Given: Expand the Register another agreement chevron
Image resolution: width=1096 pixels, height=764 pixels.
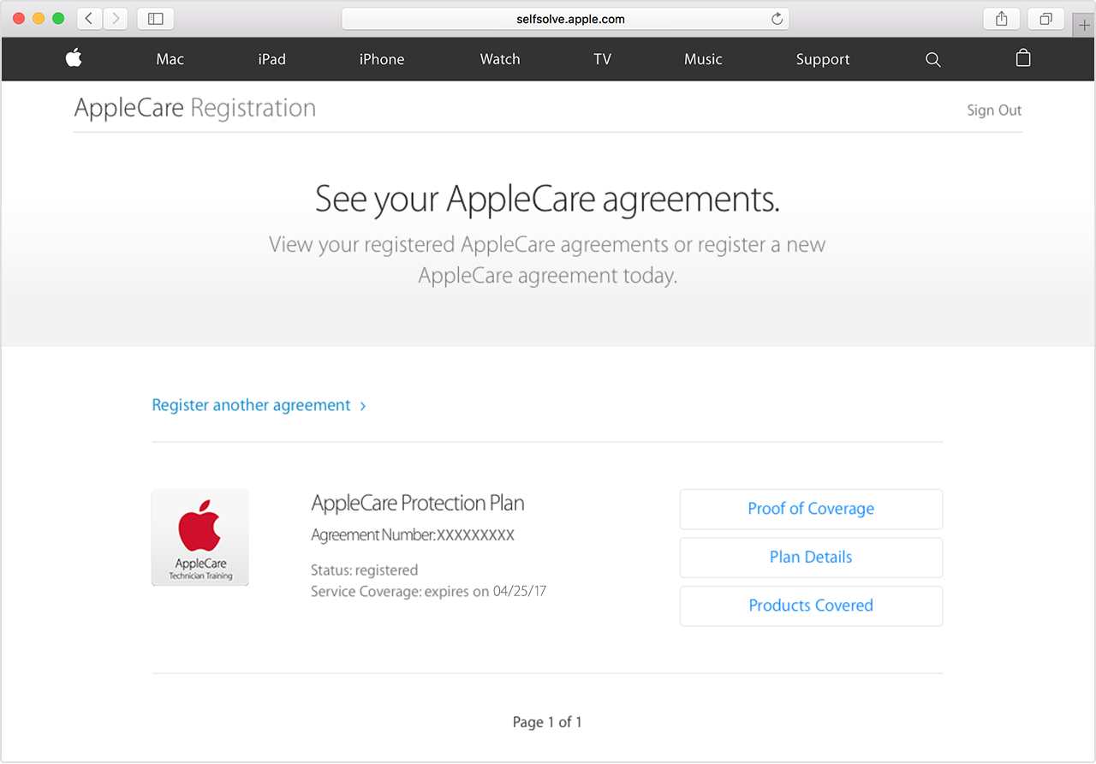Looking at the screenshot, I should [x=362, y=405].
